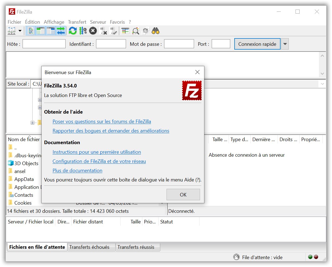Open the Rapporter des bogues link

coord(111,131)
